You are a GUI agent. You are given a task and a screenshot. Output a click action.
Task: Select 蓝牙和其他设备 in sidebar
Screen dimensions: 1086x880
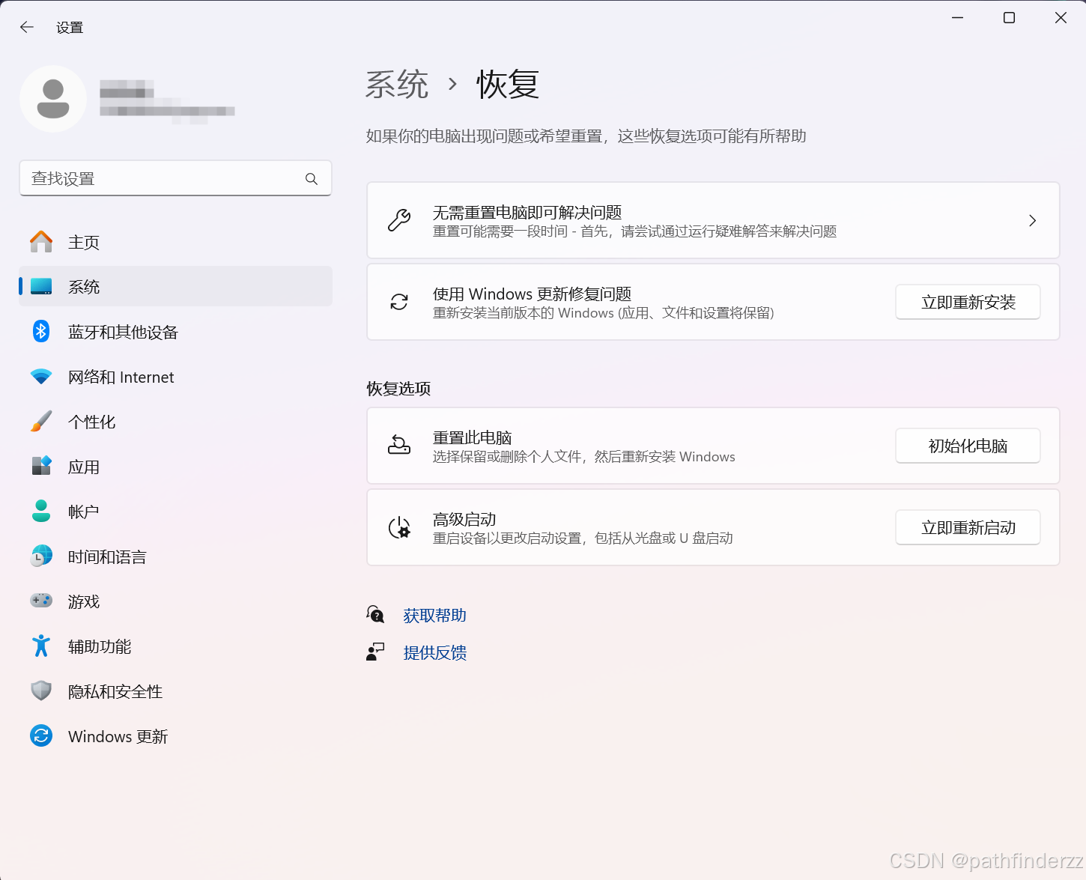(x=175, y=332)
